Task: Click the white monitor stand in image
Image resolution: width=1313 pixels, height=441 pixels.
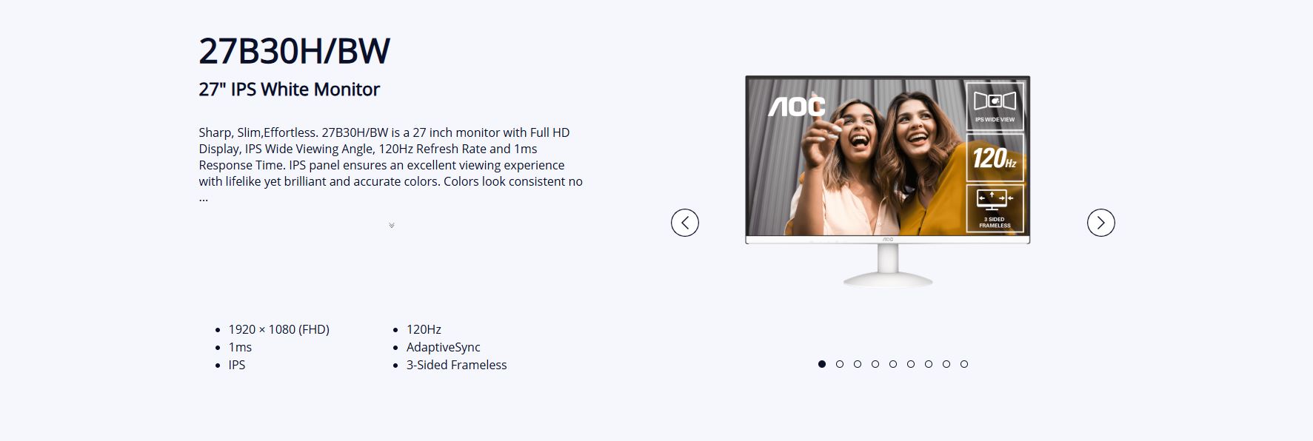Action: click(x=888, y=266)
